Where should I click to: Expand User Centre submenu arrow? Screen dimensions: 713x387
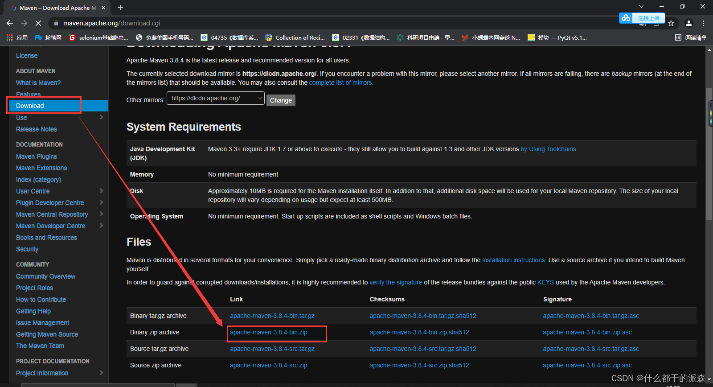pyautogui.click(x=102, y=191)
